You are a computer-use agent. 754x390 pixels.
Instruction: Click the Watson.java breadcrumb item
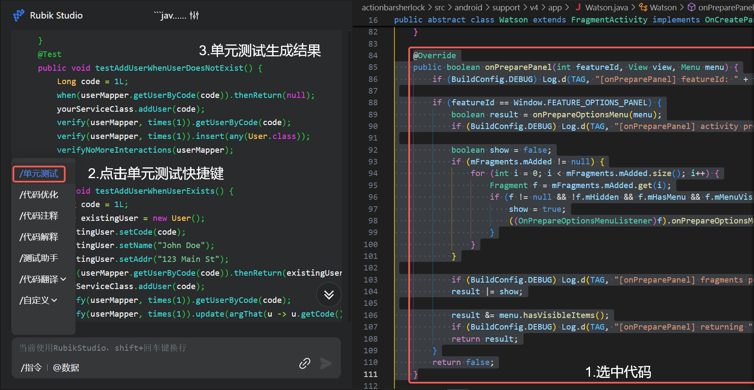point(606,7)
